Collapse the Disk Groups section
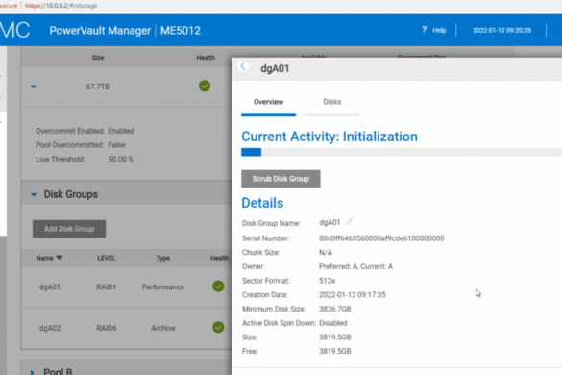 pos(34,194)
